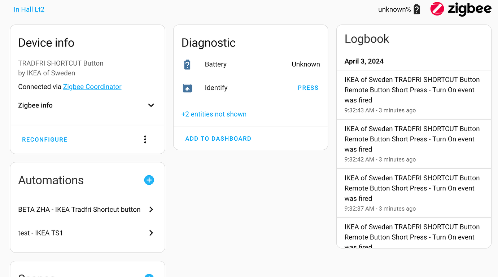Click ADD TO DASHBOARD in the Diagnostic card
The width and height of the screenshot is (498, 277).
pos(218,138)
